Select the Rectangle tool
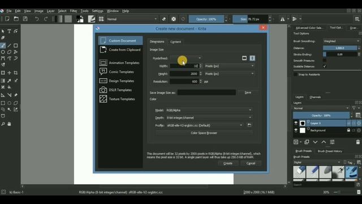The height and width of the screenshot is (204, 362). [x=16, y=45]
